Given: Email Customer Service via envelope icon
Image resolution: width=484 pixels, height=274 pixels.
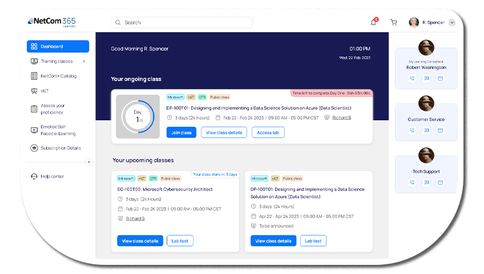Looking at the screenshot, I should click(440, 131).
